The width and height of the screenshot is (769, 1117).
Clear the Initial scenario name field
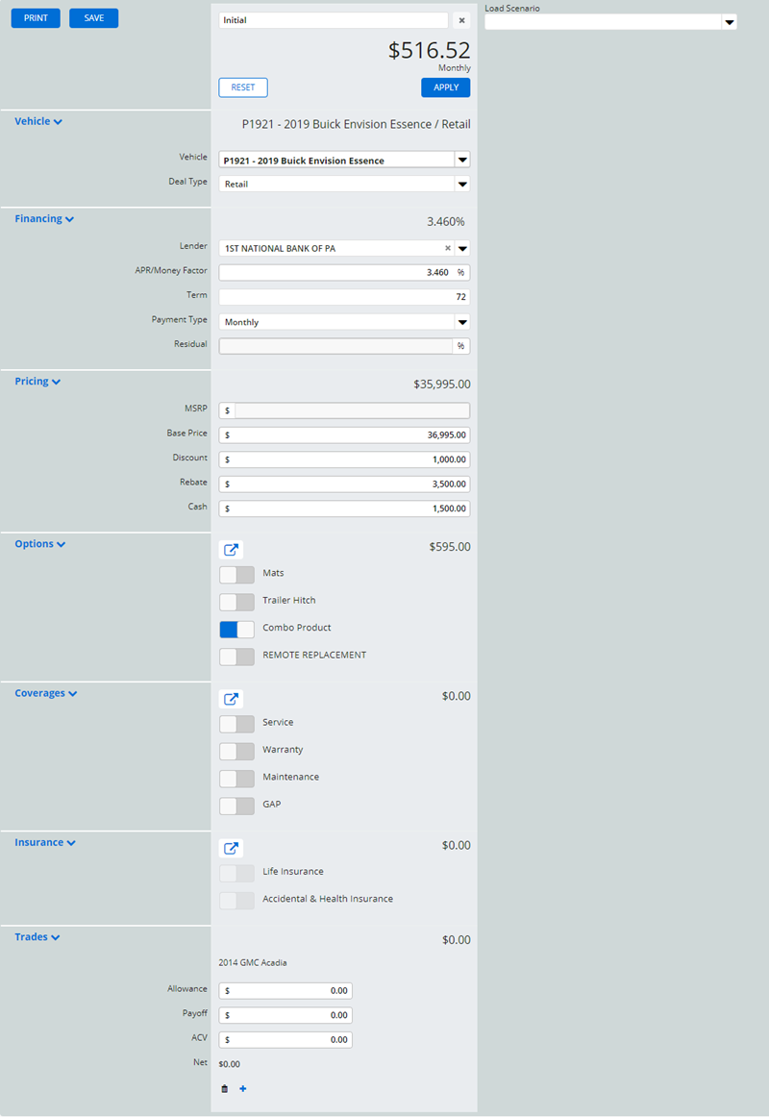(461, 20)
